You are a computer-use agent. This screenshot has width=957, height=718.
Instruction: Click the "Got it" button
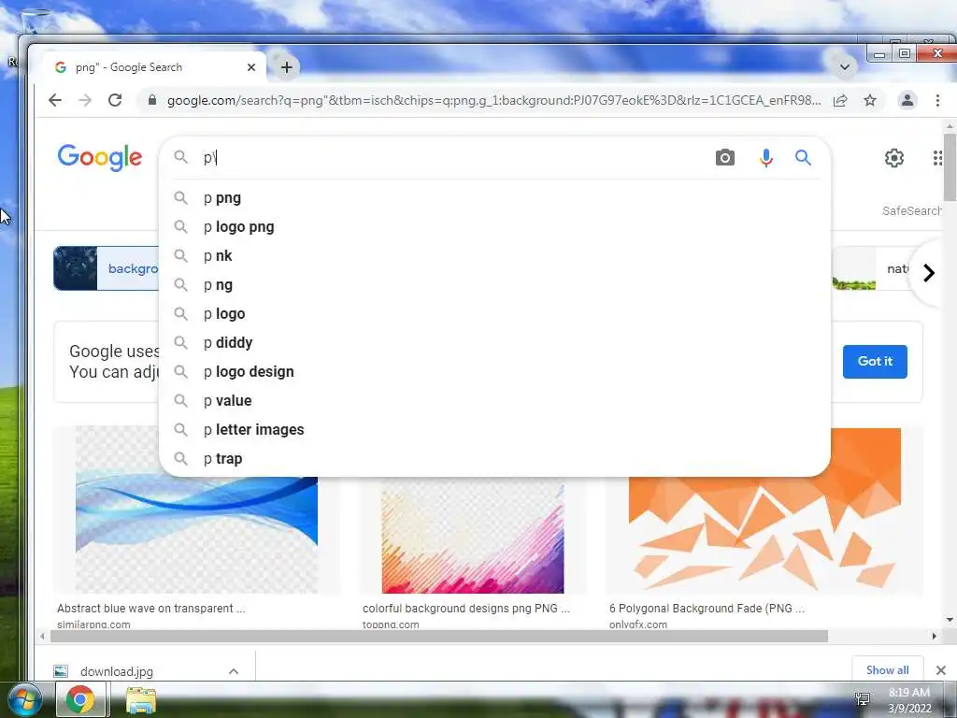coord(875,362)
